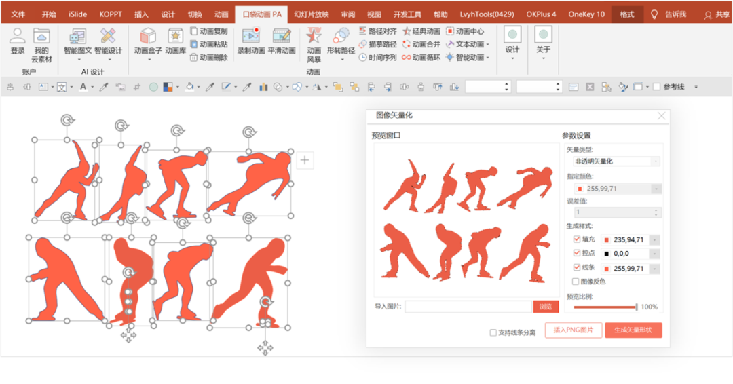Open 动画风暴 animation storm

coord(314,45)
